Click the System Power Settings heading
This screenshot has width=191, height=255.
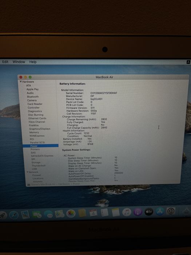click(76, 150)
